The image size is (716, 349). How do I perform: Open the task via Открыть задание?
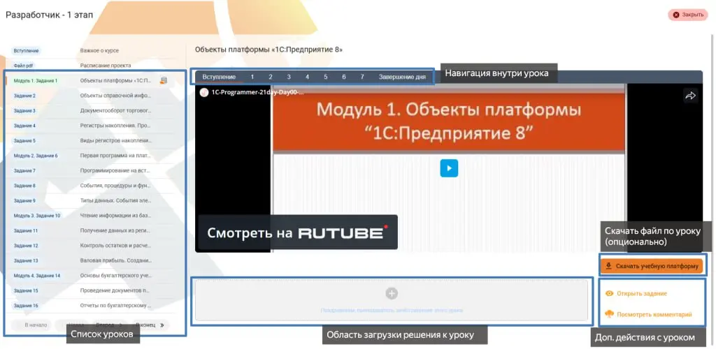[636, 293]
